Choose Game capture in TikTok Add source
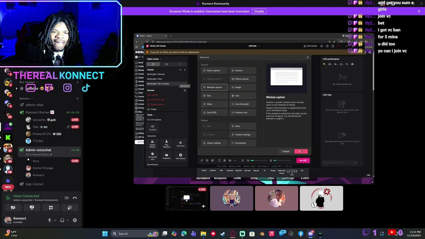Viewport: 425px width, 239px height. [214, 70]
